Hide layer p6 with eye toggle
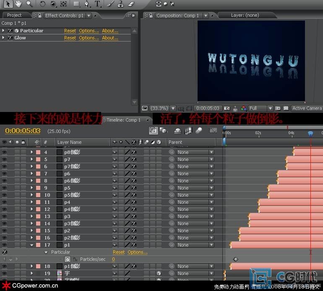This screenshot has width=323, height=291. click(x=4, y=174)
